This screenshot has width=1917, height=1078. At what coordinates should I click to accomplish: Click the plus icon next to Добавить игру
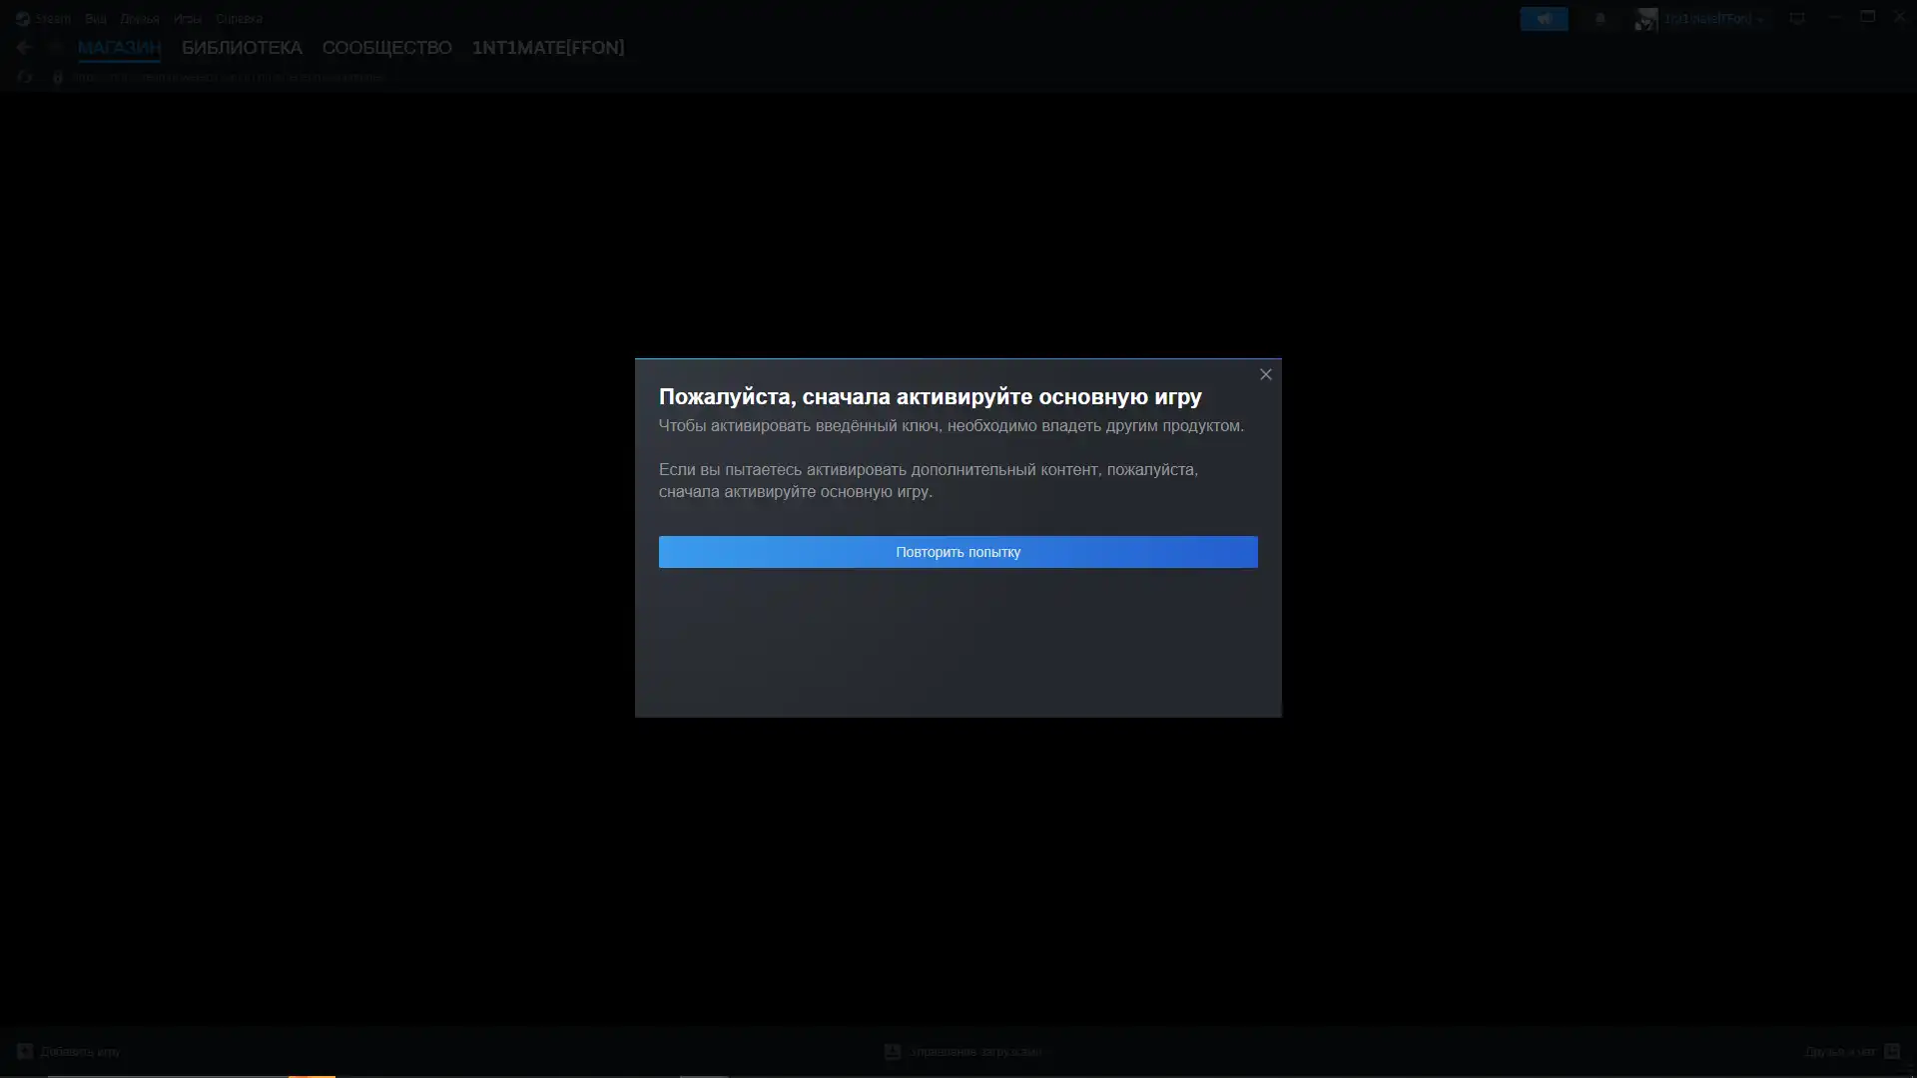click(x=25, y=1051)
